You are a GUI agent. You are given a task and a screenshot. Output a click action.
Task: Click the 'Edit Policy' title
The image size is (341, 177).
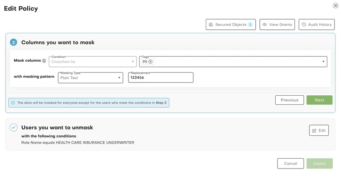pos(21,9)
